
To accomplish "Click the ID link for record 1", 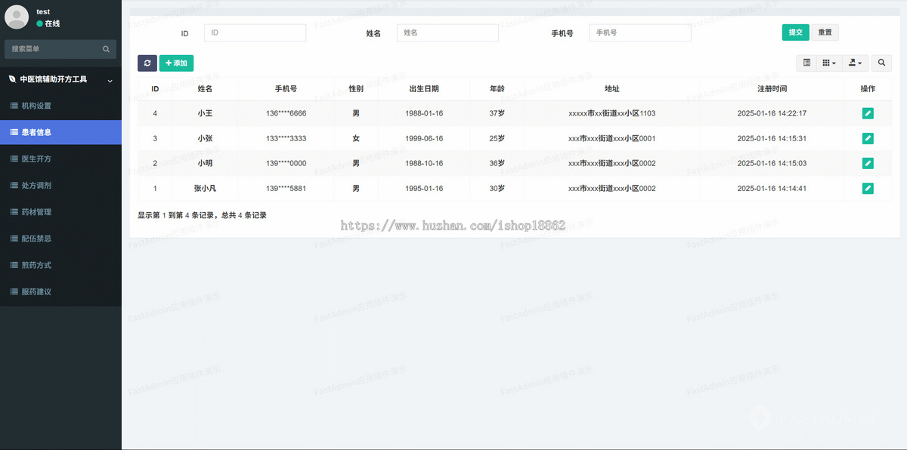I will click(x=155, y=188).
